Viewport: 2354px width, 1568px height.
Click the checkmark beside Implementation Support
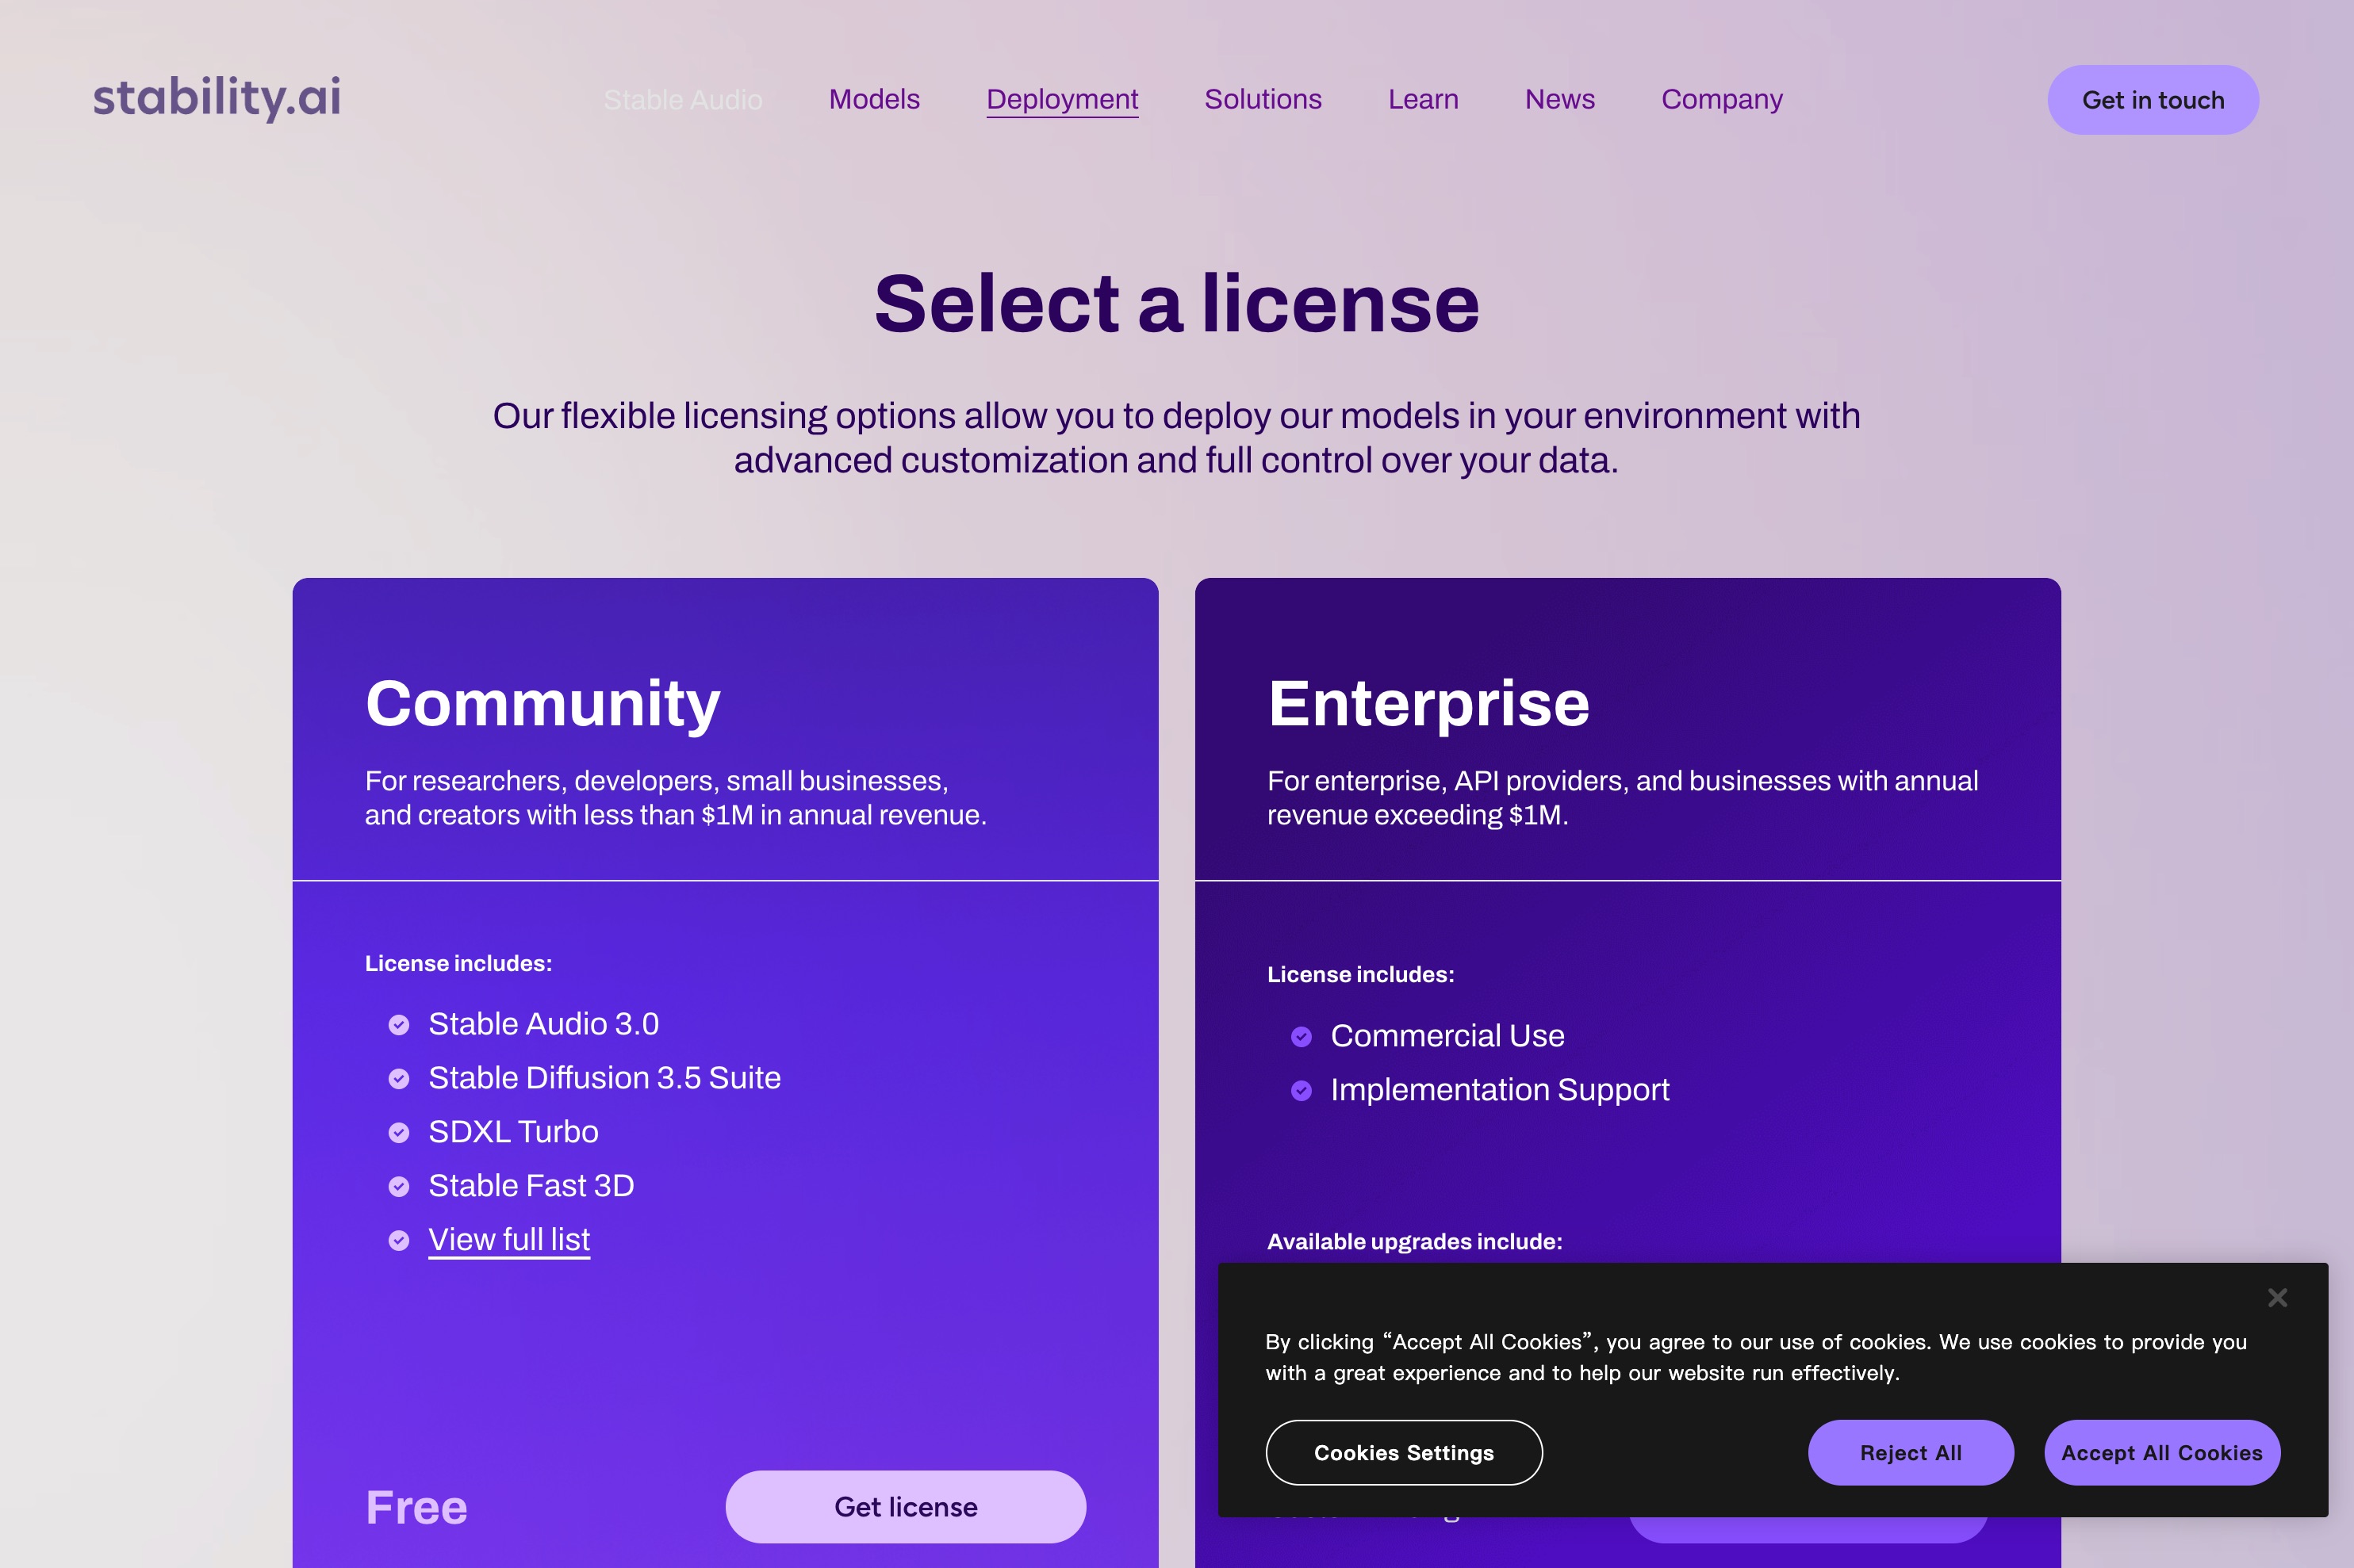click(1302, 1091)
